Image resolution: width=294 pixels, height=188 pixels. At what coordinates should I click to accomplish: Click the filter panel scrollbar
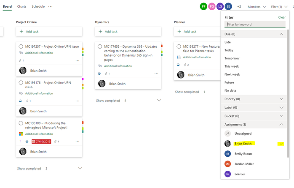[288, 93]
